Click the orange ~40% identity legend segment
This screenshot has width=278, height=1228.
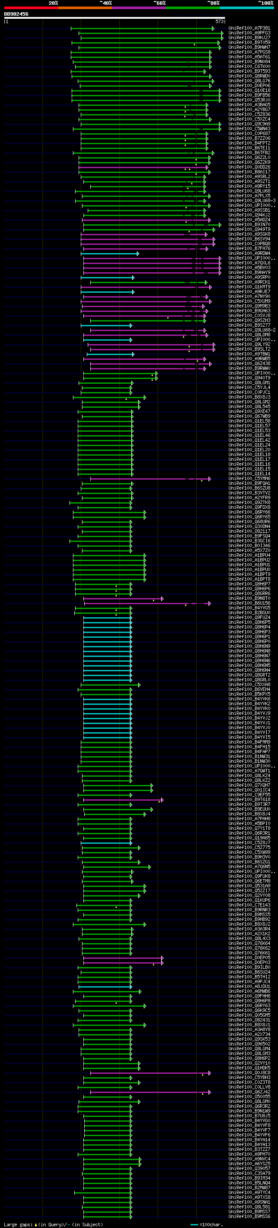pyautogui.click(x=85, y=8)
